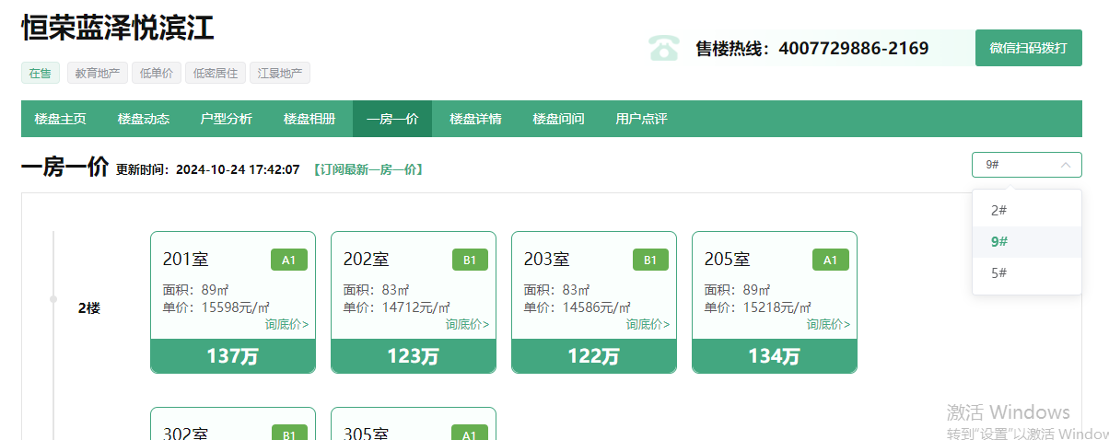1109x440 pixels.
Task: Click the hotline number 4007729886-2169
Action: 854,48
